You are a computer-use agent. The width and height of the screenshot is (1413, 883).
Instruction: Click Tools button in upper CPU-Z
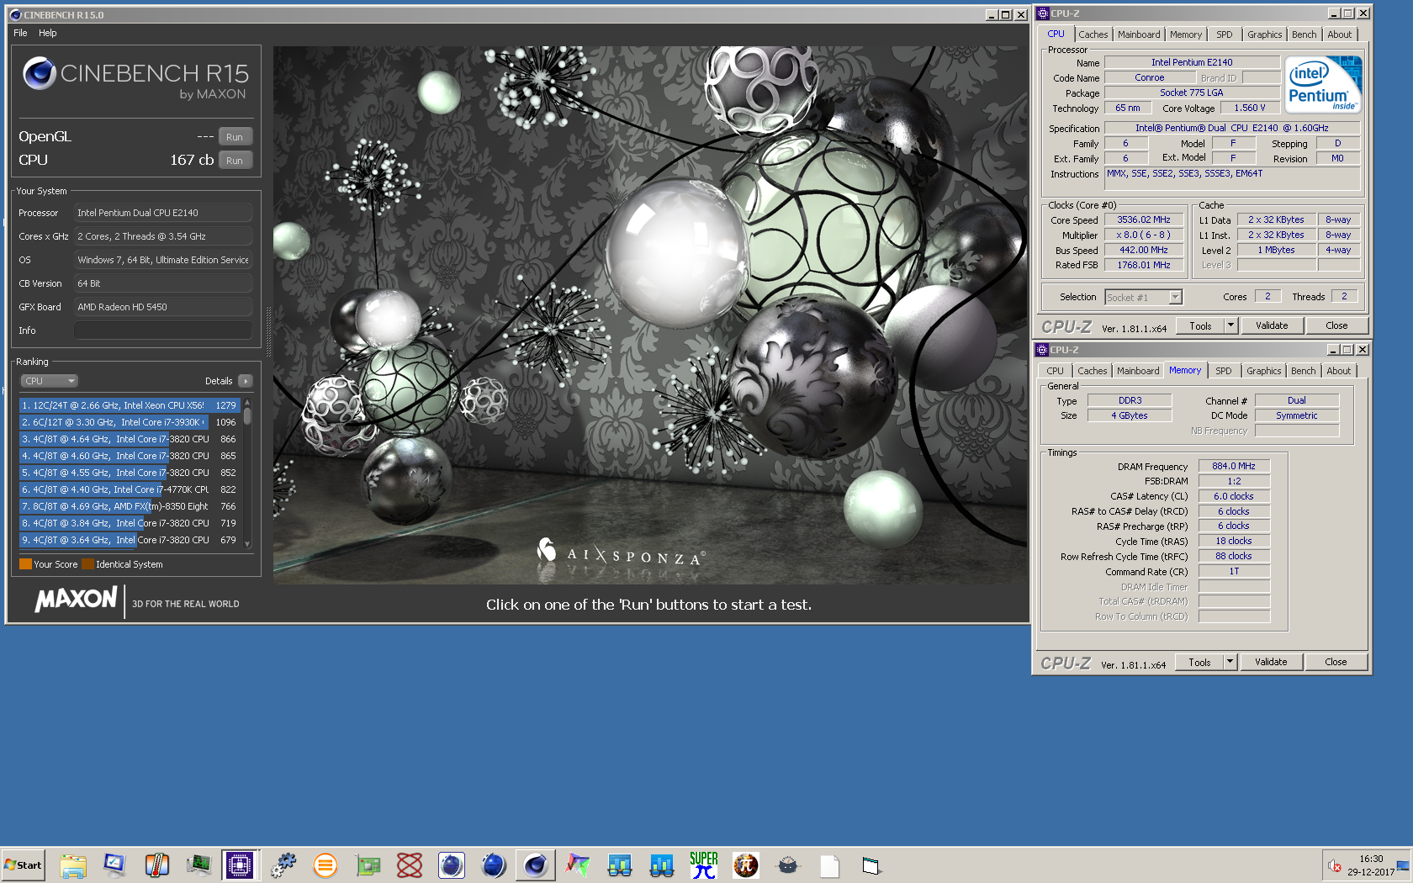[x=1200, y=325]
